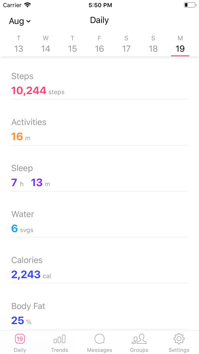
Task: Open the Body Fat 25% row
Action: tap(100, 314)
